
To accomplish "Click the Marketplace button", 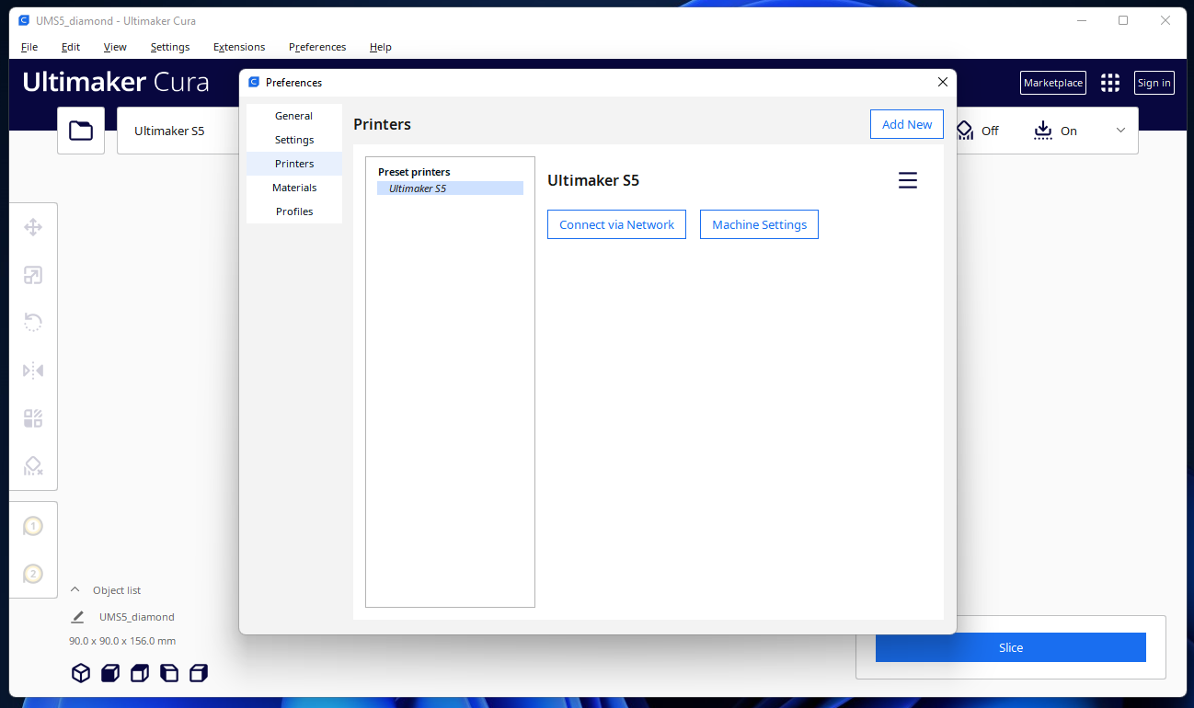I will point(1053,83).
